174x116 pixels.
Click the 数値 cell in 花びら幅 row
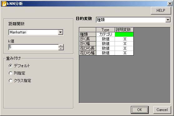105,53
